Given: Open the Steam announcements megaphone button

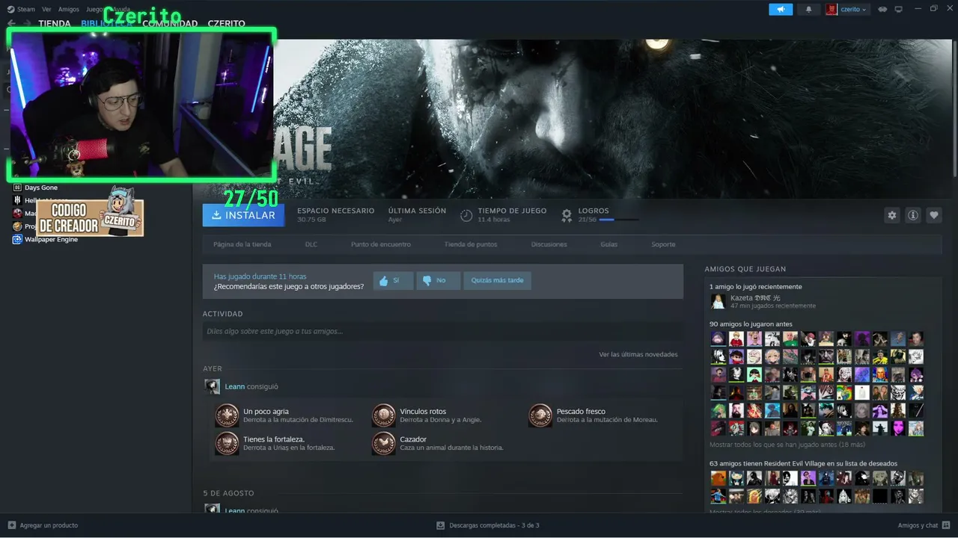Looking at the screenshot, I should tap(780, 9).
